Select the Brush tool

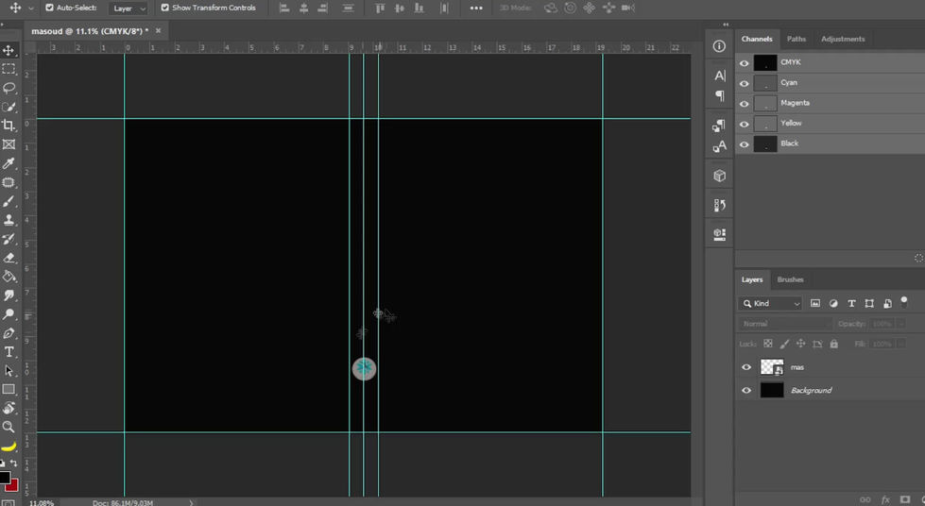tap(9, 201)
